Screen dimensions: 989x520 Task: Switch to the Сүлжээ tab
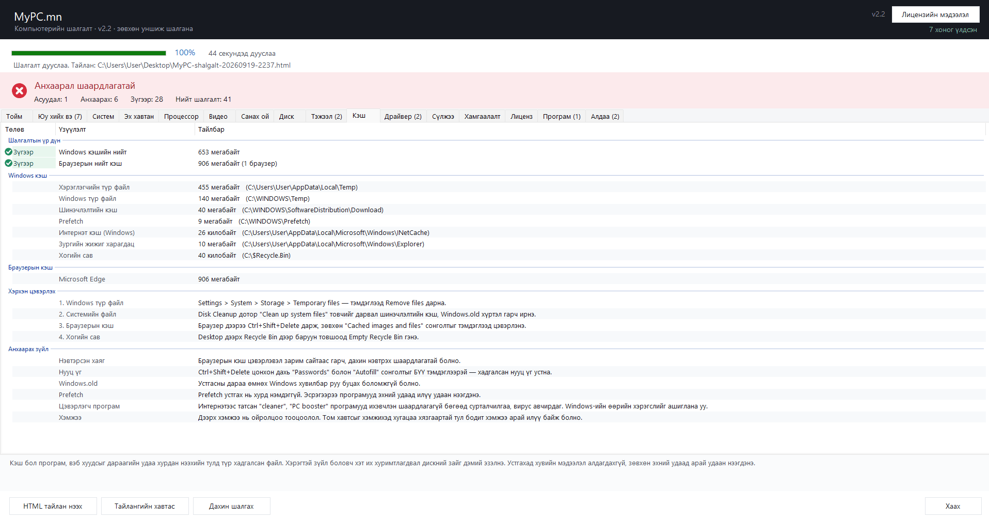443,116
